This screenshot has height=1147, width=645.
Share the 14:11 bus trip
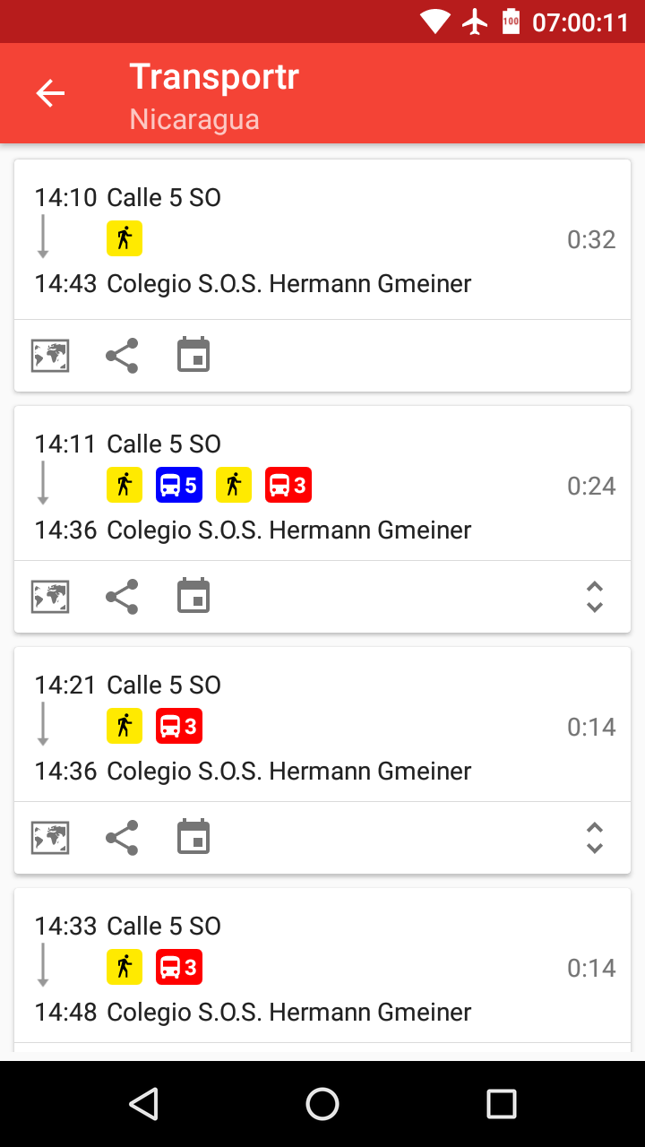[122, 597]
